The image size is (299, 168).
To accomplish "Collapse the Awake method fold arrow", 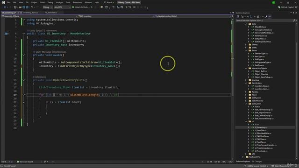I will pos(24,55).
